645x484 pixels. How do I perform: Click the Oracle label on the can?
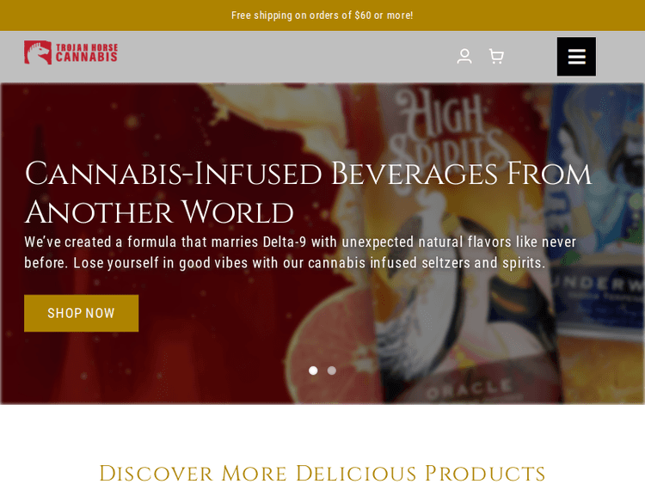coord(469,389)
